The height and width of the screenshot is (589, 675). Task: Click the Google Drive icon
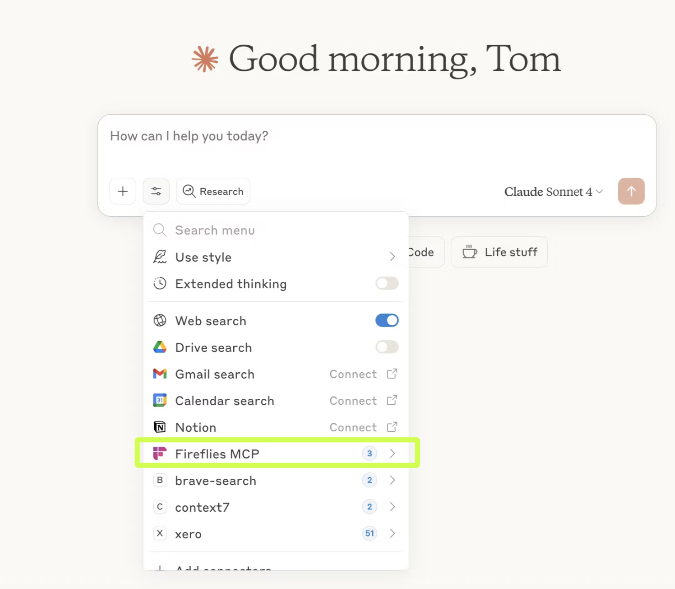pyautogui.click(x=160, y=347)
